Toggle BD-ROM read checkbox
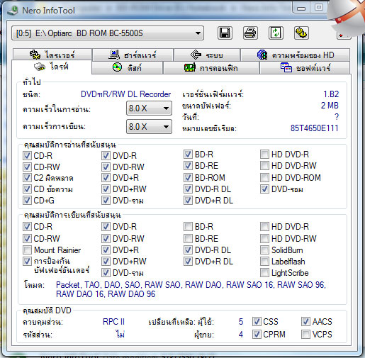Image resolution: width=365 pixels, height=358 pixels. [x=188, y=177]
